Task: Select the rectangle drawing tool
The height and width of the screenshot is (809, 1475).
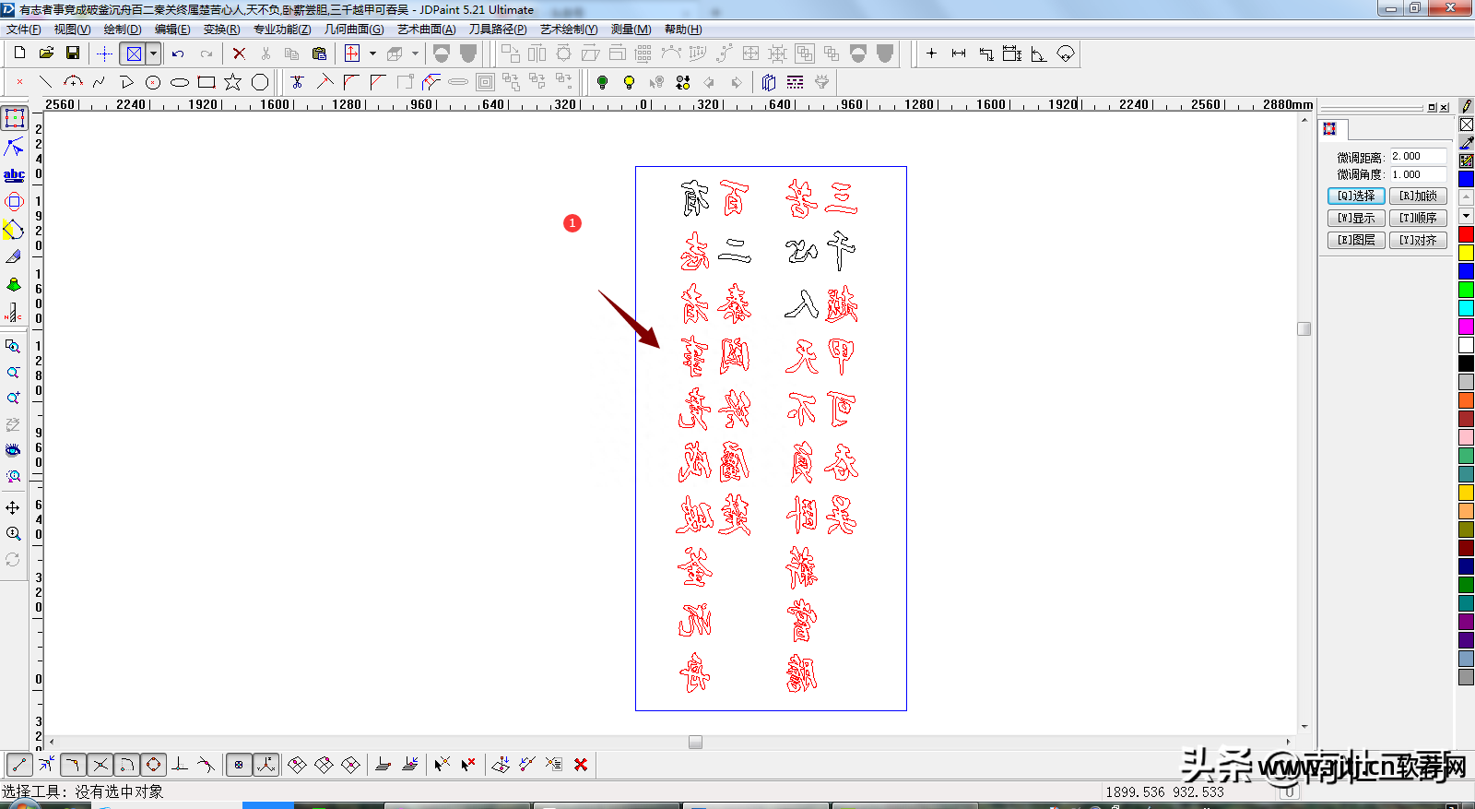Action: 206,82
